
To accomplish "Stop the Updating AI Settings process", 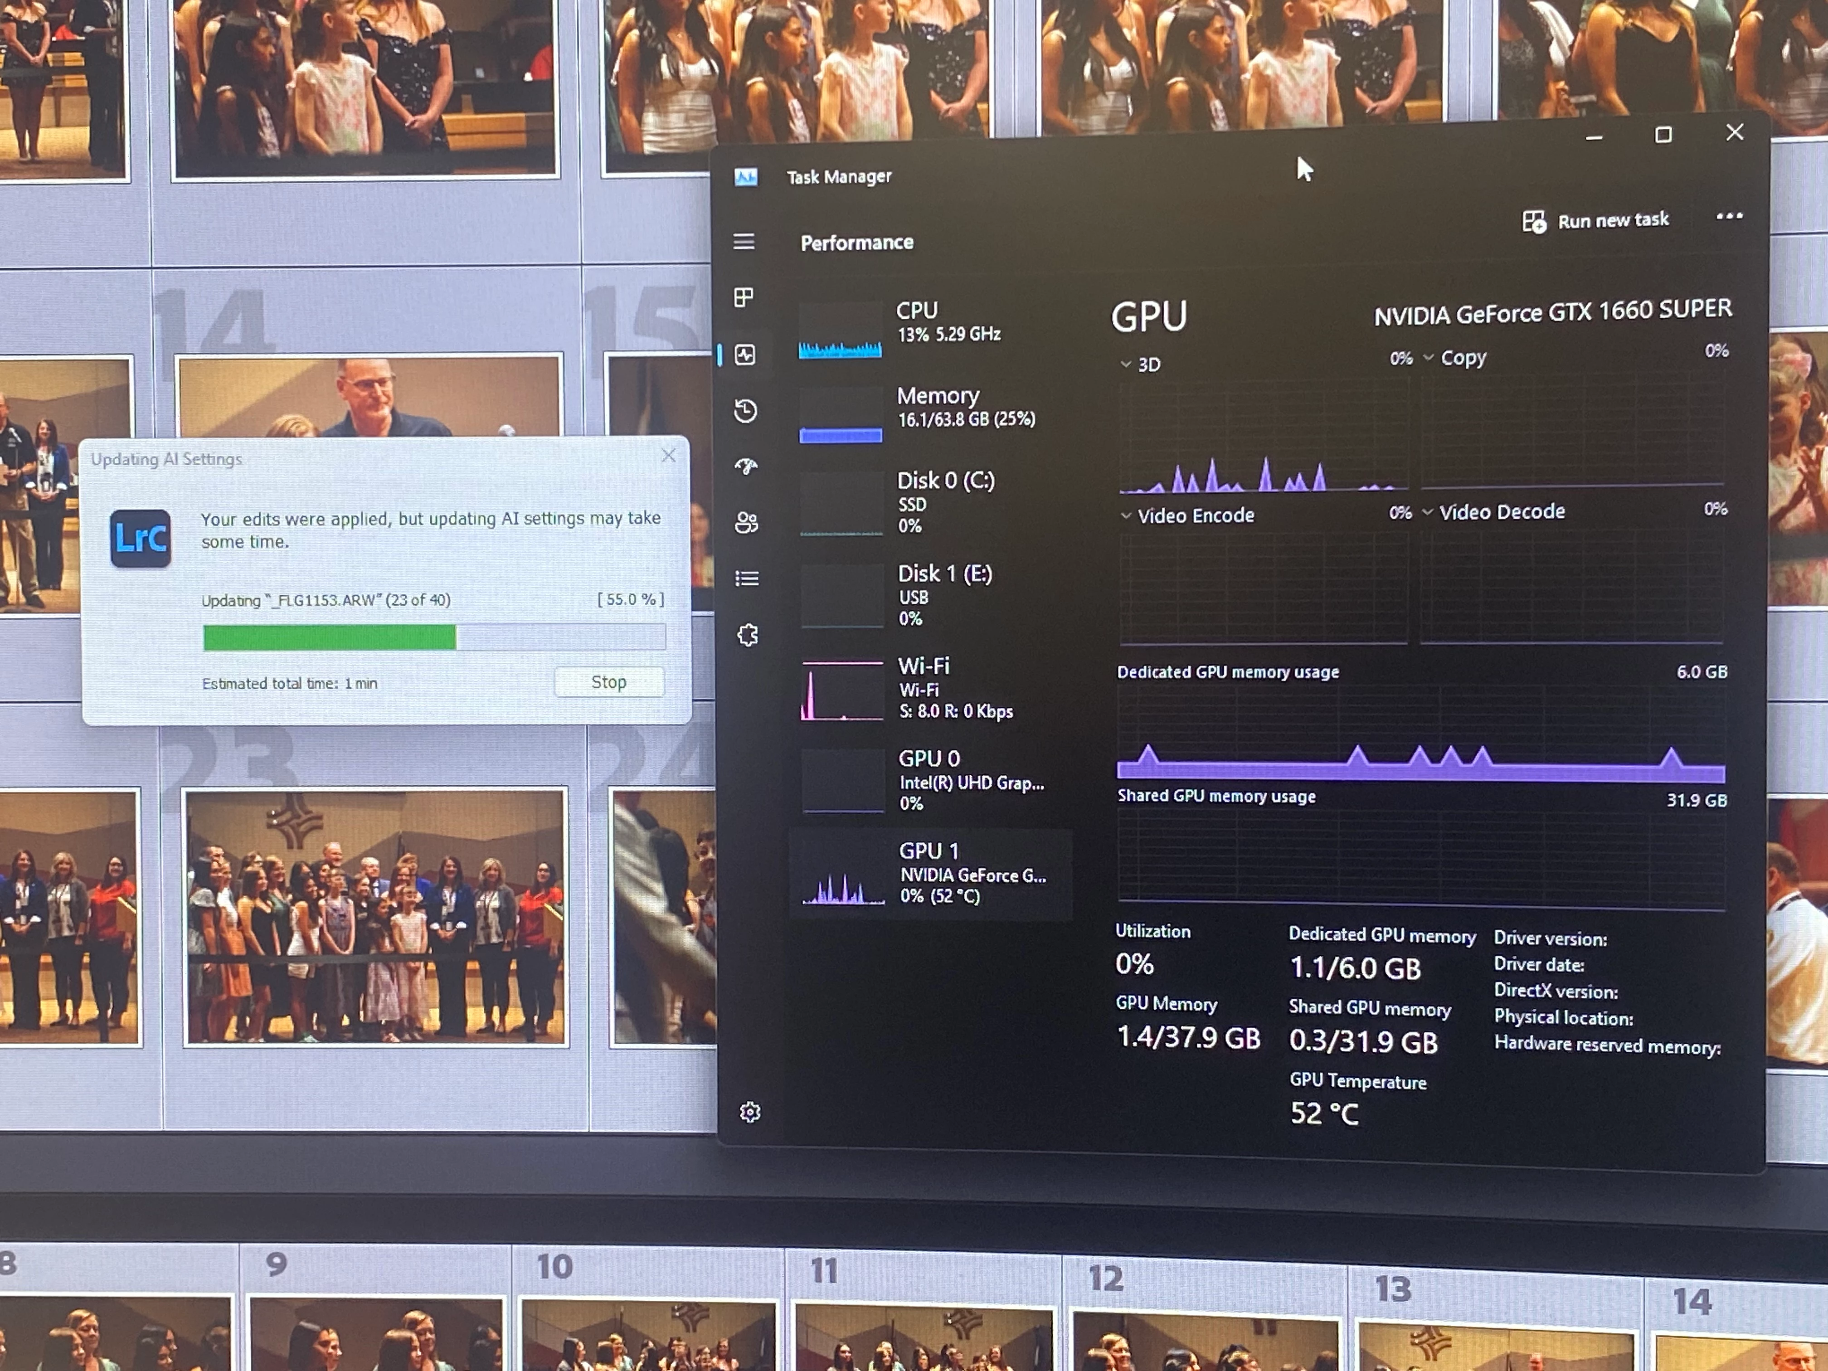I will click(x=608, y=682).
